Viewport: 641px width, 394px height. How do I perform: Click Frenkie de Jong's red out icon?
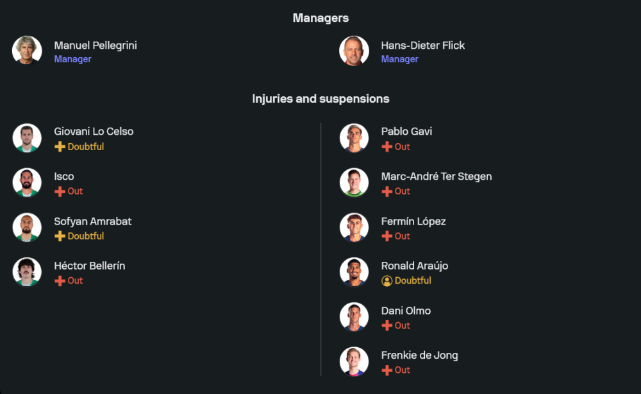point(387,370)
